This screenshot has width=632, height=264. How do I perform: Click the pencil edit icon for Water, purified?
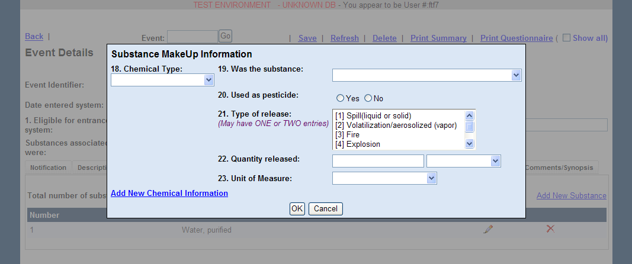click(x=488, y=229)
